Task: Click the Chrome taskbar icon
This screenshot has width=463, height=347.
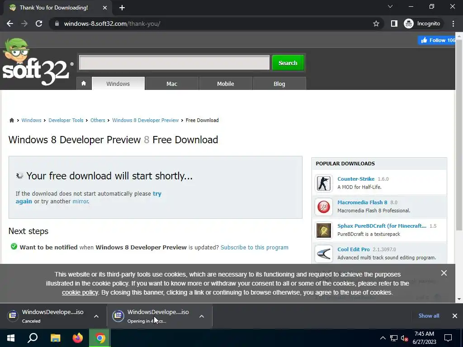Action: 100,338
